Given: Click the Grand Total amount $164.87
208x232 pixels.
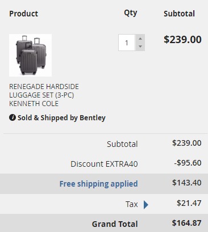Looking at the screenshot, I should (x=186, y=223).
